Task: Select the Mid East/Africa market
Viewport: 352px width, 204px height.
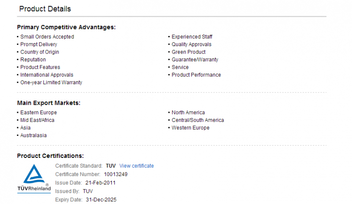Action: coord(37,120)
